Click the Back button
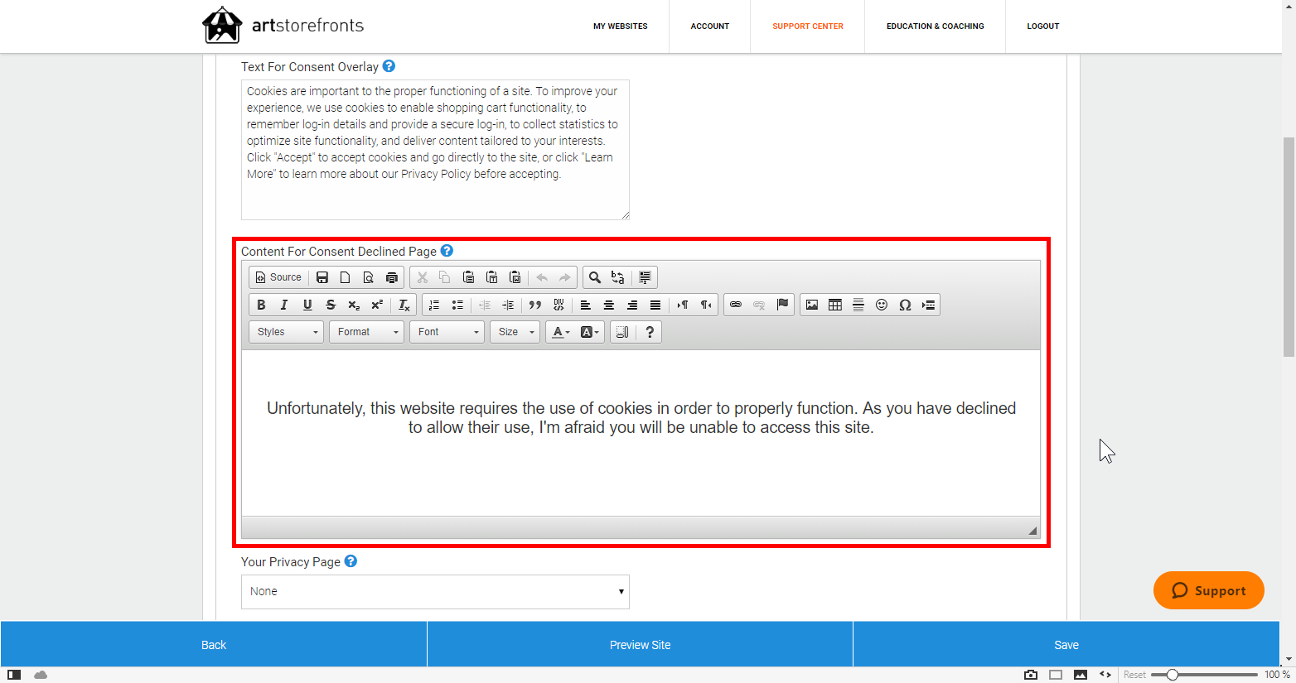Screen dimensions: 1296x683 click(214, 645)
